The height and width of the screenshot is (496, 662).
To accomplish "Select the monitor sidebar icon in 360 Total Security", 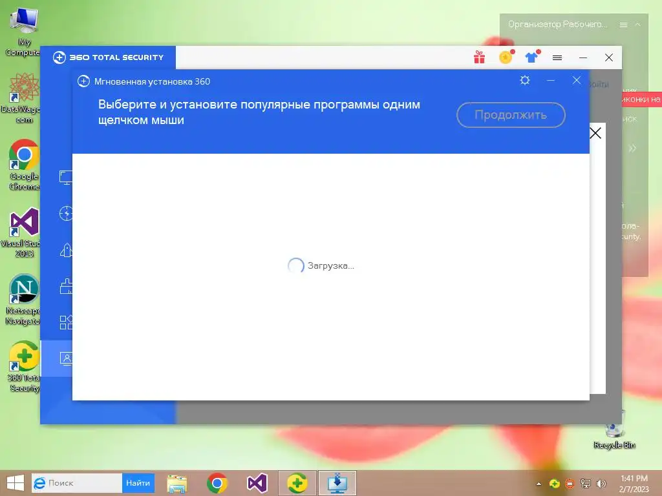I will click(x=66, y=178).
